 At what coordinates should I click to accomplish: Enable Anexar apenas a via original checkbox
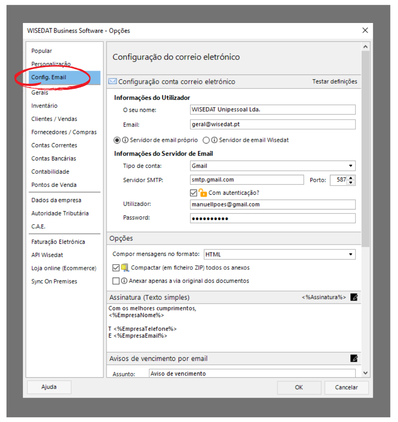pyautogui.click(x=116, y=281)
